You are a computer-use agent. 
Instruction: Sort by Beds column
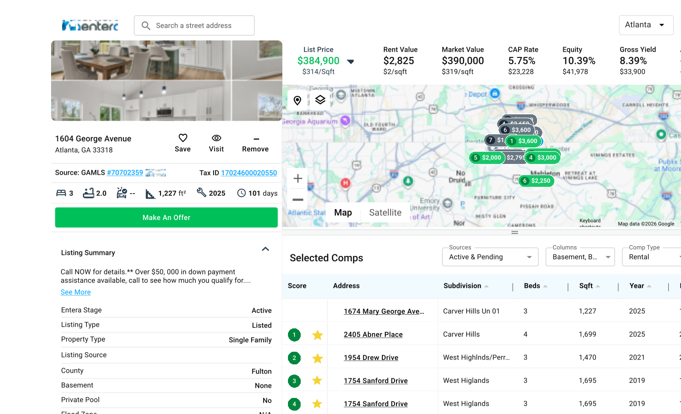[x=536, y=286]
